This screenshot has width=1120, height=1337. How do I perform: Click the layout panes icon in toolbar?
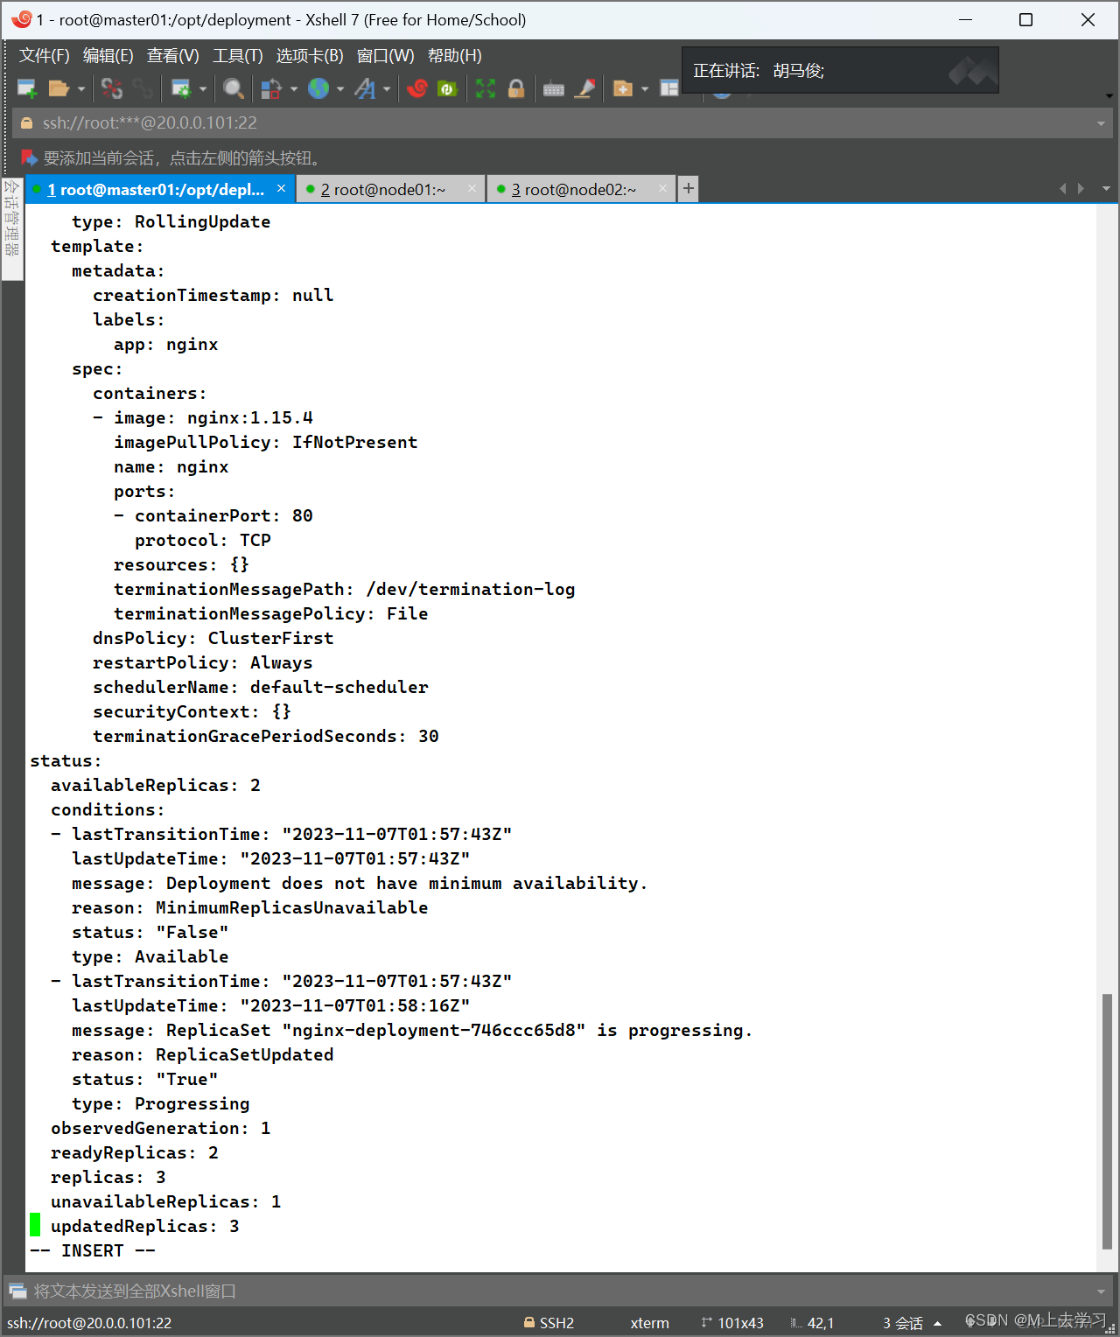[x=669, y=88]
